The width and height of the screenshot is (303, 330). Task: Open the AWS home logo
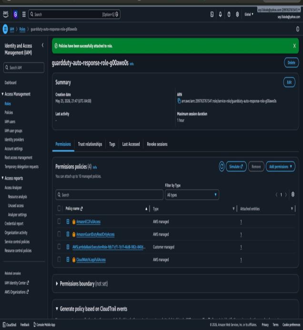pyautogui.click(x=6, y=14)
